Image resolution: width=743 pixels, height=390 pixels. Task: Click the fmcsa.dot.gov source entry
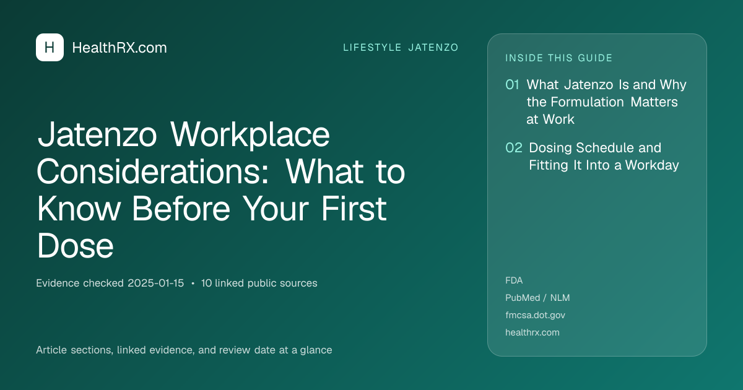coord(535,315)
